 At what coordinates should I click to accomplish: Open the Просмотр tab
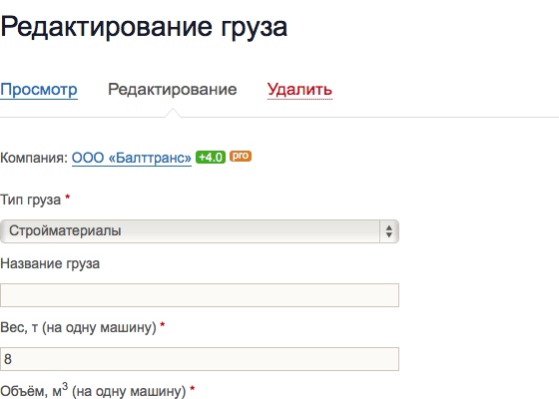pos(39,90)
